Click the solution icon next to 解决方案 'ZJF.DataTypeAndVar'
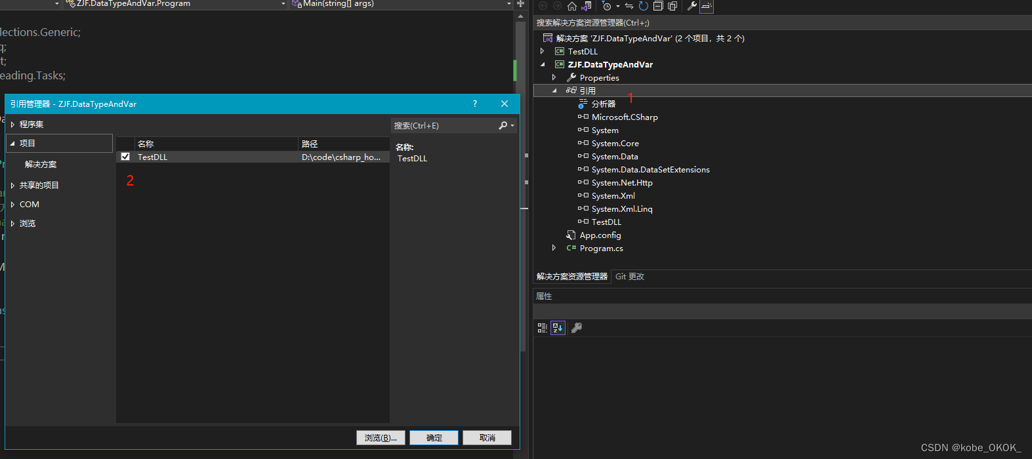The image size is (1032, 459). (548, 38)
